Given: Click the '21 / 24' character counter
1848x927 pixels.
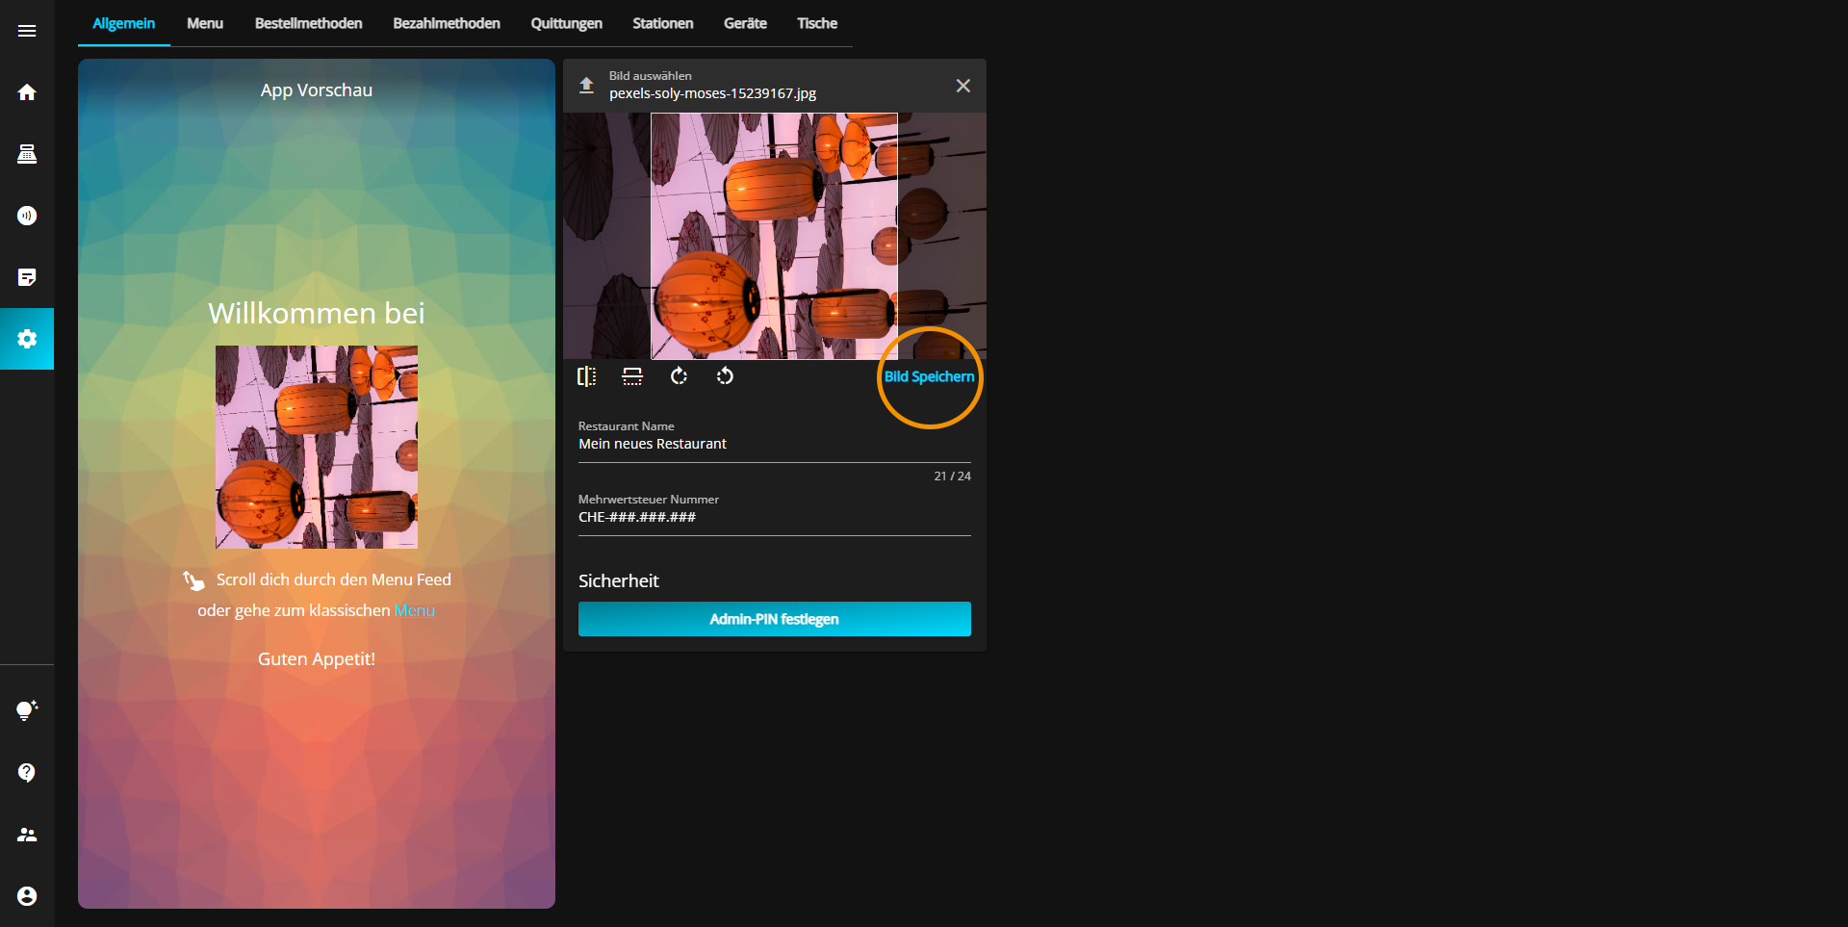Looking at the screenshot, I should pos(953,476).
